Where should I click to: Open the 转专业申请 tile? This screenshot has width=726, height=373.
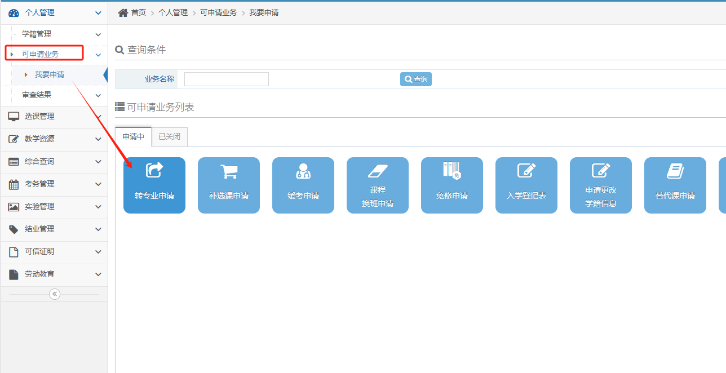[x=154, y=185]
